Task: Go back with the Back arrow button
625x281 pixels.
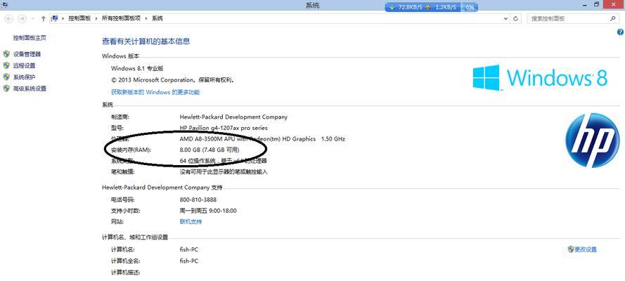Action: click(8, 19)
